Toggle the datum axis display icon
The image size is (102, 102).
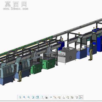pos(64,97)
